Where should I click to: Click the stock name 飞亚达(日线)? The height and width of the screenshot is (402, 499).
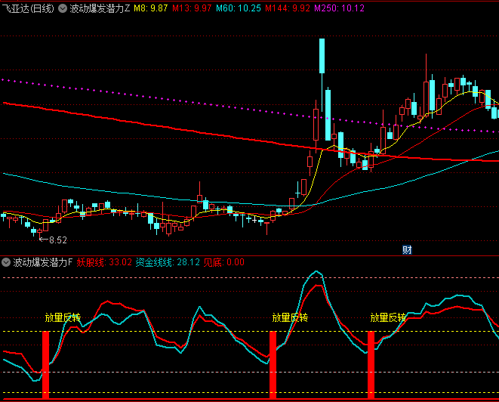28,8
